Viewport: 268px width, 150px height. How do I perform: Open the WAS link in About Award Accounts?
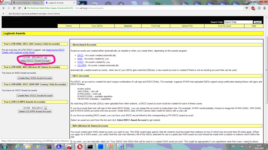(x=80, y=59)
